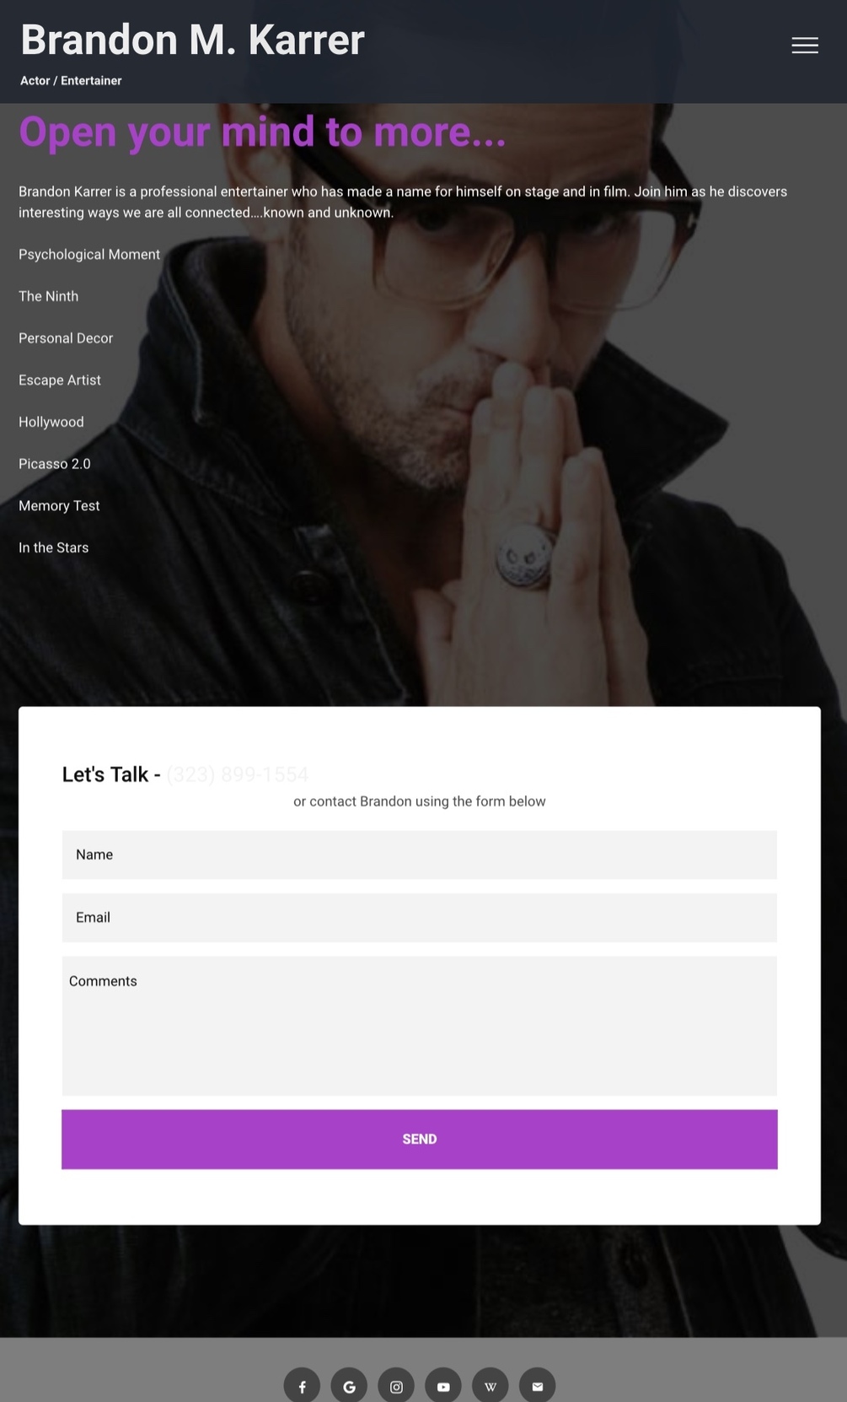The height and width of the screenshot is (1402, 847).
Task: Select the Memory Test link
Action: point(59,506)
